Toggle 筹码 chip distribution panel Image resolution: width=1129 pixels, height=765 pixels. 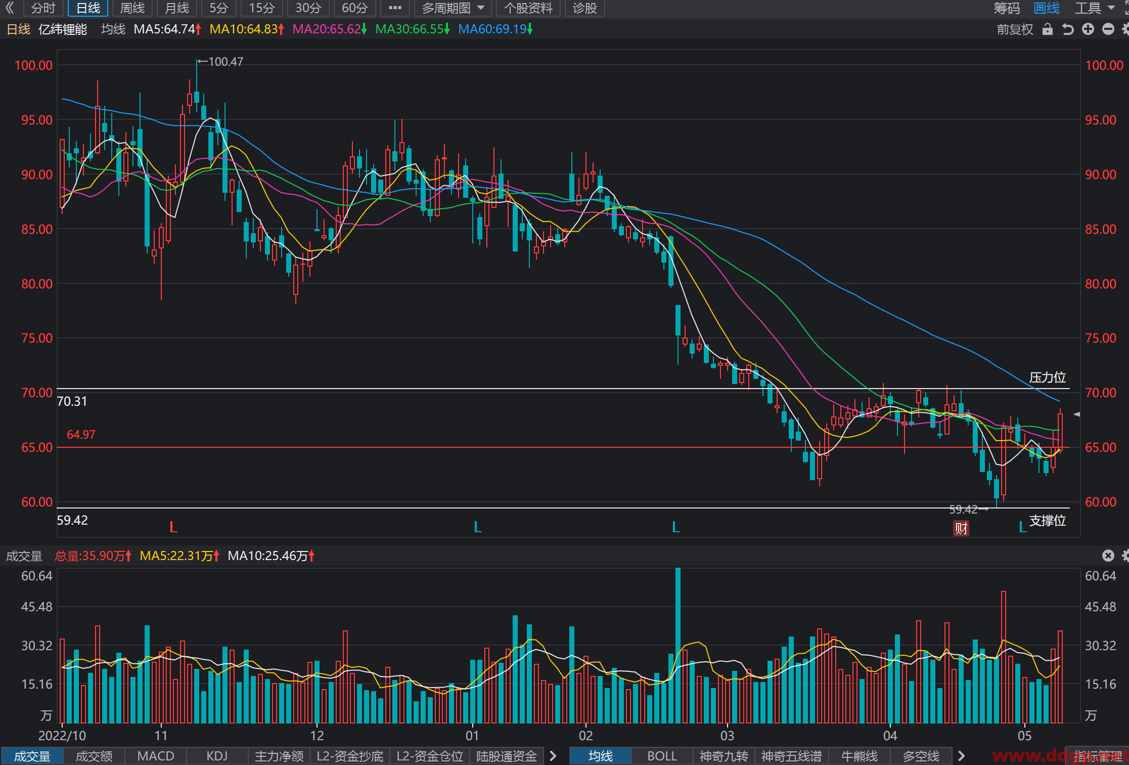coord(1007,8)
